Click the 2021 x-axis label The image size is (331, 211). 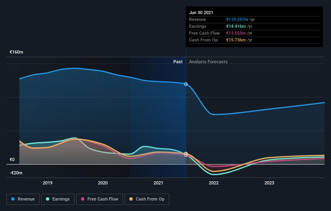point(158,183)
